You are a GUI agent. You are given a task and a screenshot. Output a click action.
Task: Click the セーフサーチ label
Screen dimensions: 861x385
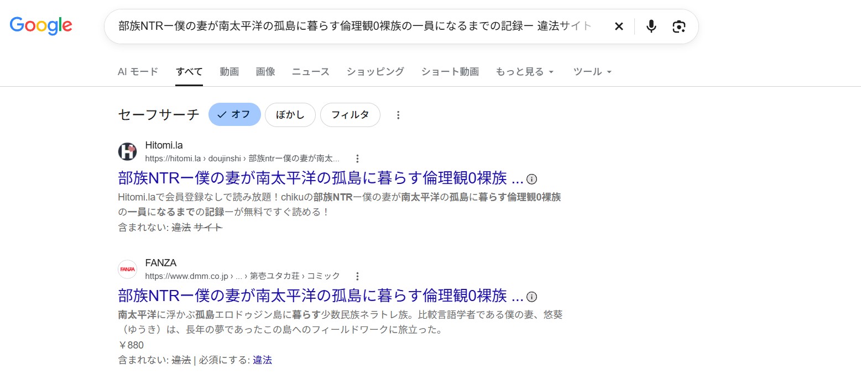pos(158,114)
